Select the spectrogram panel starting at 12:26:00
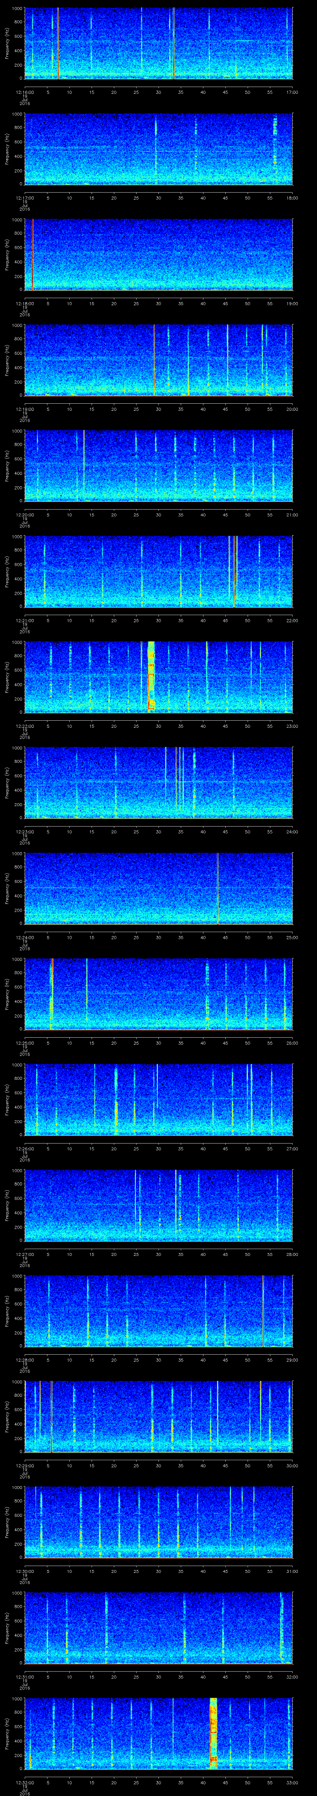Screen dimensions: 317x1796 click(158, 1100)
